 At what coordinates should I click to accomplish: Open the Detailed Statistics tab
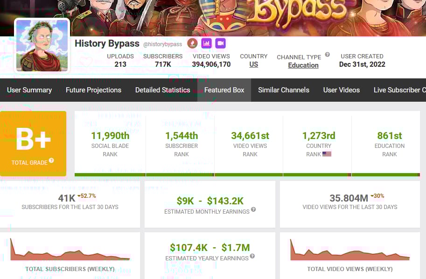tap(162, 90)
